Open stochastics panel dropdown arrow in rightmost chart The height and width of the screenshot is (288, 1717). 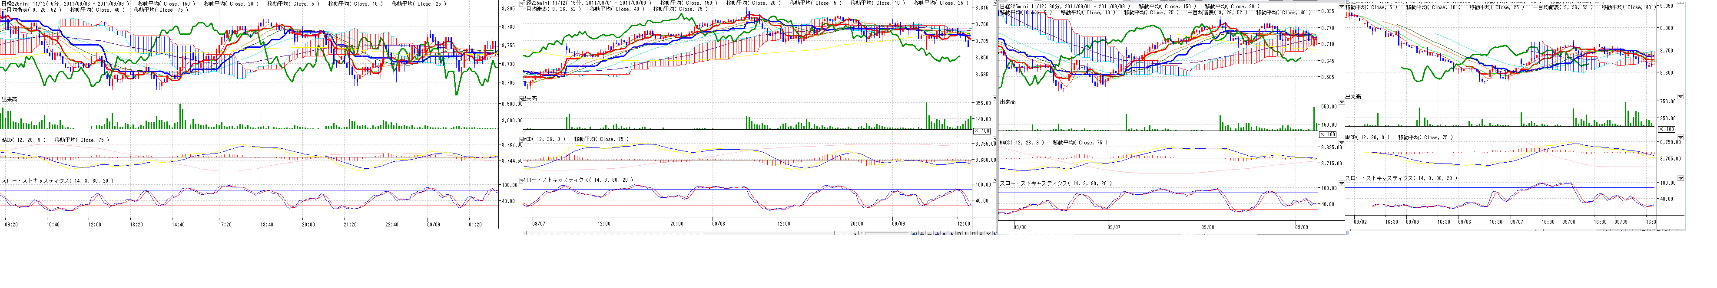tap(1681, 177)
